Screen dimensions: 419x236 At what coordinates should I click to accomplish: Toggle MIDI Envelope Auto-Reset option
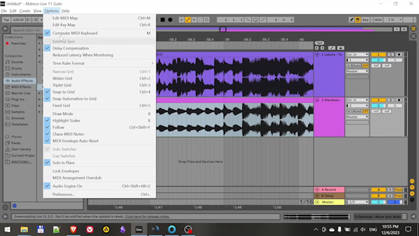pyautogui.click(x=99, y=141)
